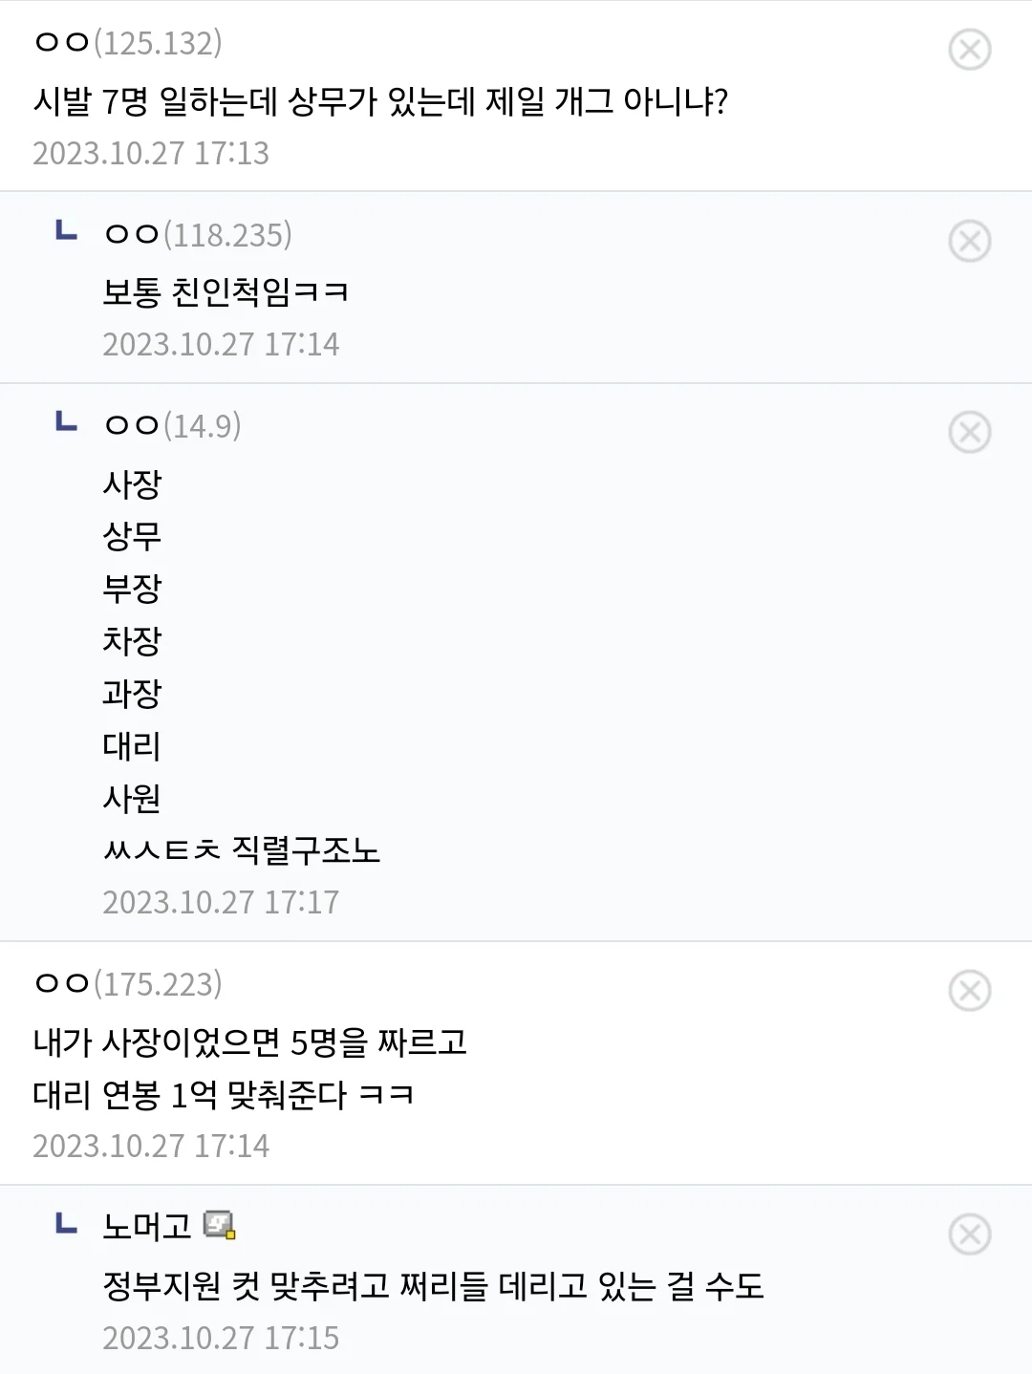Select the username ㅇㅇ(14.9)

172,425
